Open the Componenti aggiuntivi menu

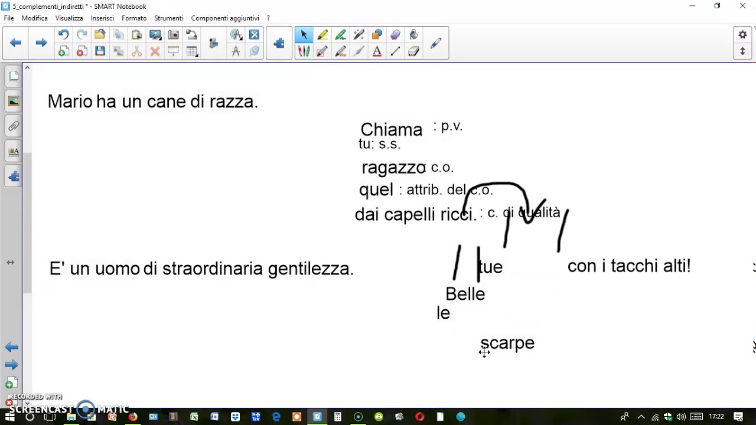pos(225,18)
